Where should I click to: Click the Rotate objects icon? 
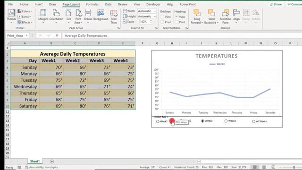[256, 13]
